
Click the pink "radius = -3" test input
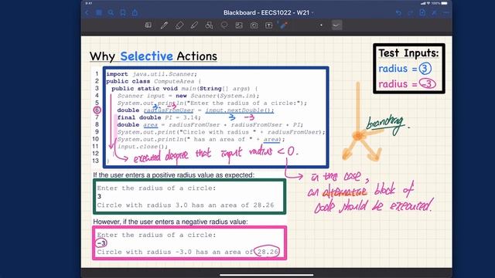click(x=408, y=84)
